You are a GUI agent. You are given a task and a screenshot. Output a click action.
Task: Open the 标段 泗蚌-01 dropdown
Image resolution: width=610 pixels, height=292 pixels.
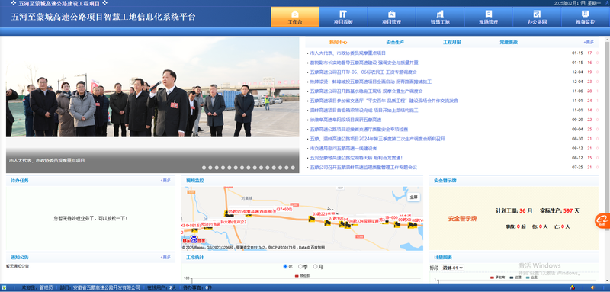[452, 268]
